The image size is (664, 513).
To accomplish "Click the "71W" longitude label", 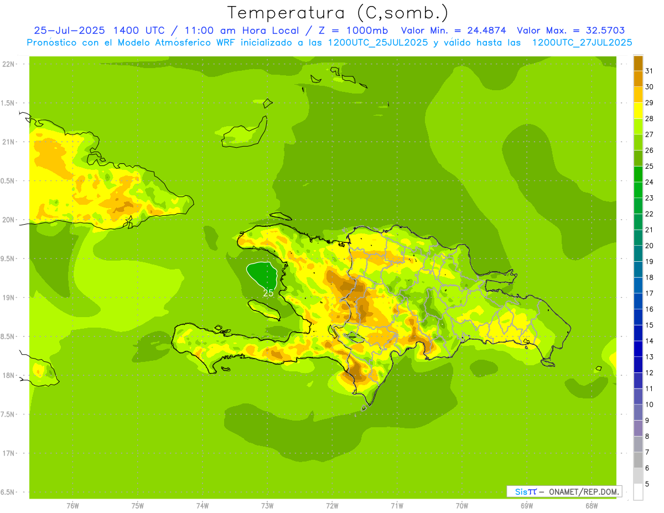I will click(x=397, y=506).
